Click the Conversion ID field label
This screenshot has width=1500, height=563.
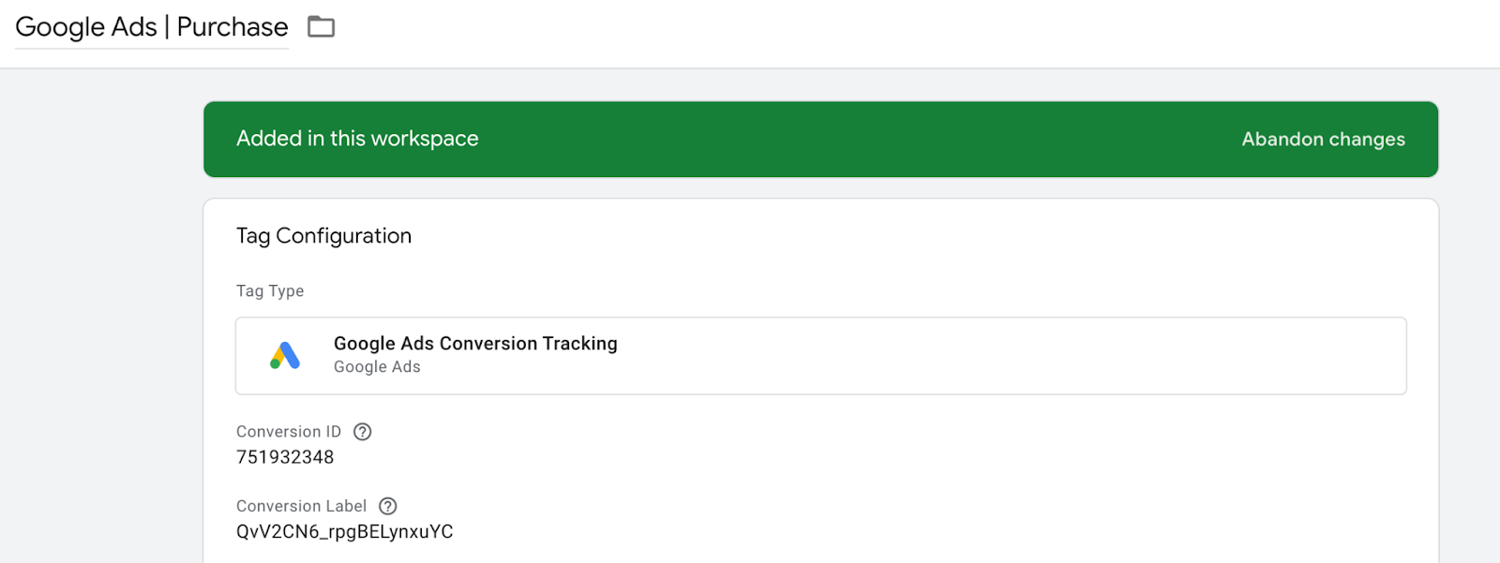point(289,432)
